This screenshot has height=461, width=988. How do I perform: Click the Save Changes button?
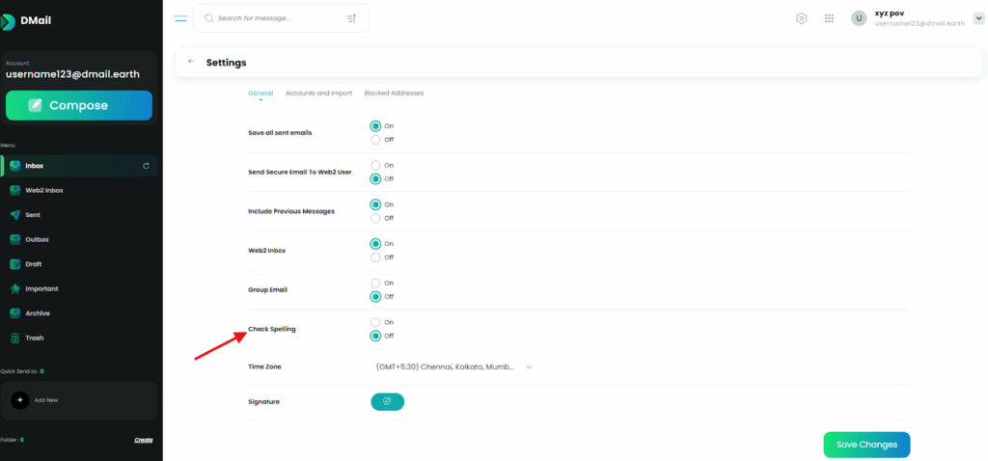pyautogui.click(x=866, y=445)
